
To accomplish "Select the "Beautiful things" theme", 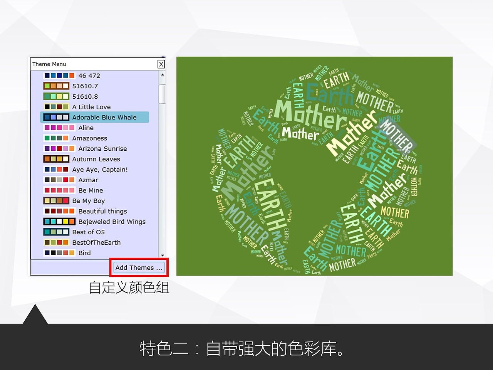I will [x=102, y=211].
